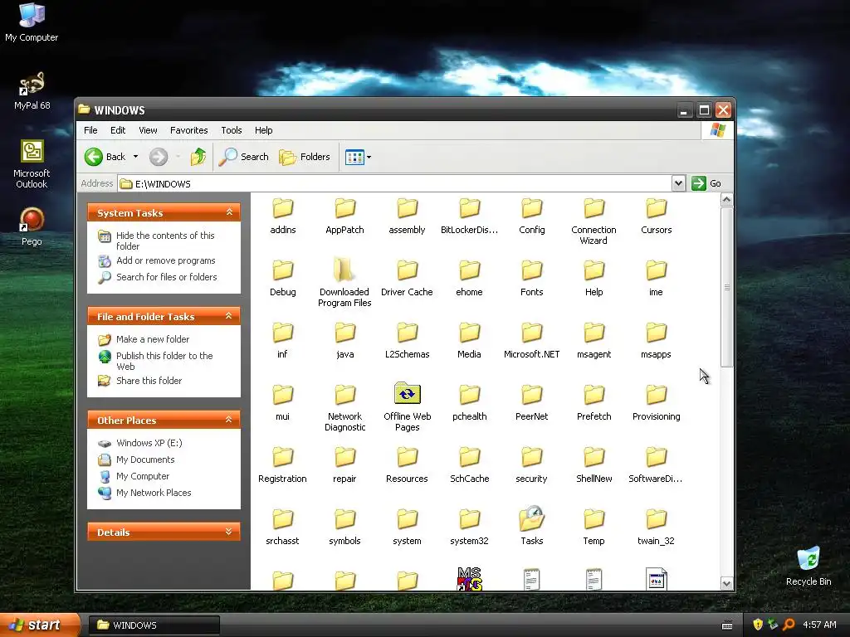The width and height of the screenshot is (850, 637).
Task: Open the Edit menu
Action: (118, 130)
